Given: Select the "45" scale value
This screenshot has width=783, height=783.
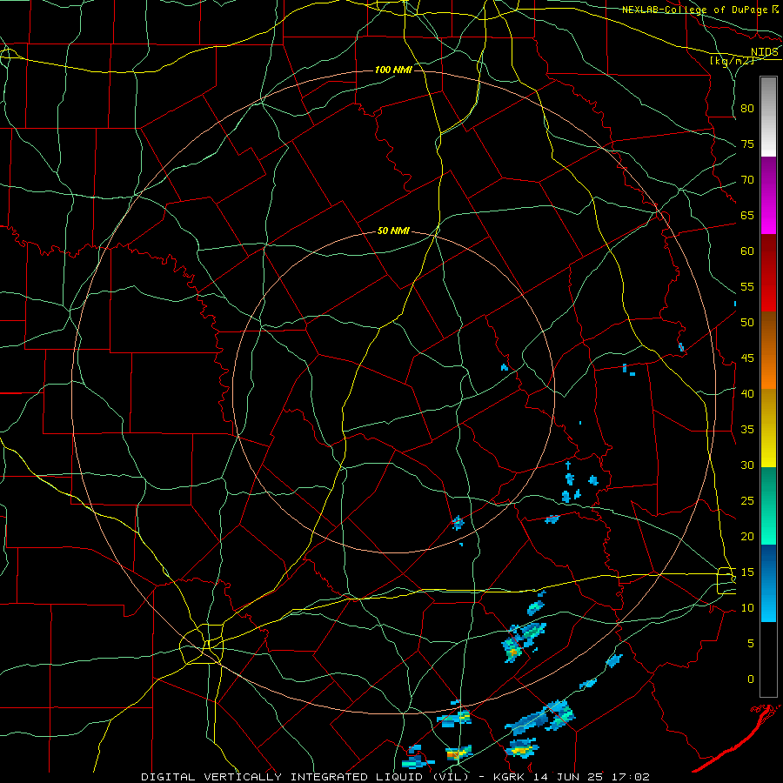Looking at the screenshot, I should (747, 358).
